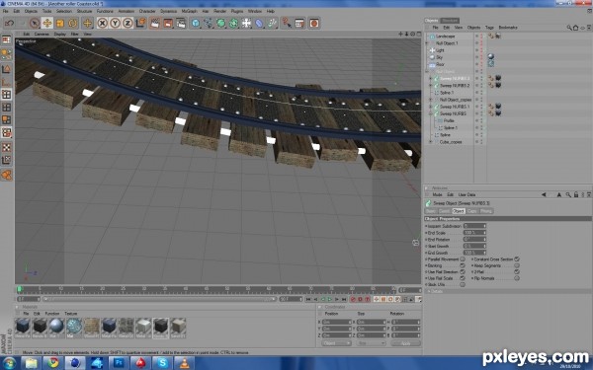The width and height of the screenshot is (593, 370).
Task: Toggle the Z axis lock
Action: click(x=127, y=23)
